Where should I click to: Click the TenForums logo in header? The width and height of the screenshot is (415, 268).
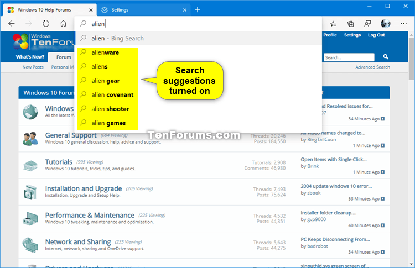[x=44, y=41]
